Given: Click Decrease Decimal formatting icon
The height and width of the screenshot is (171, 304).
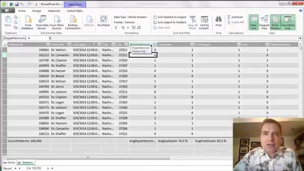Looking at the screenshot, I should click(x=139, y=28).
